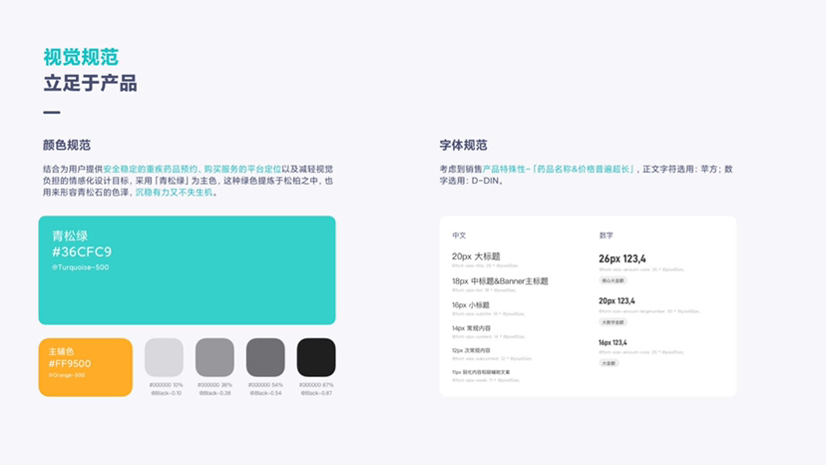
Task: Click the @Black-0.10 label
Action: [166, 393]
